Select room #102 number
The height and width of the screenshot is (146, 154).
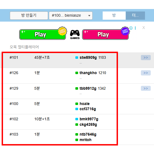(14, 119)
